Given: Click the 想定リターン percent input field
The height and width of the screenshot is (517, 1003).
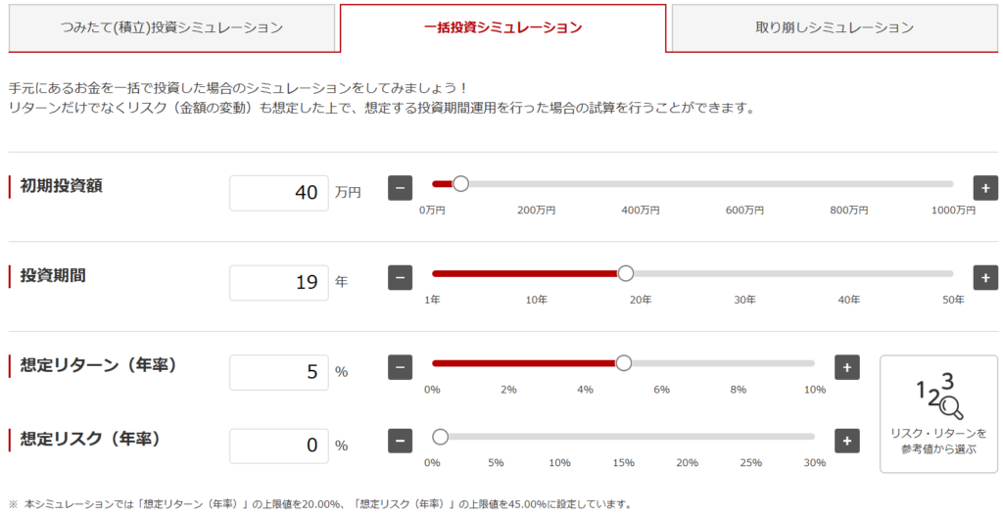Looking at the screenshot, I should click(279, 372).
